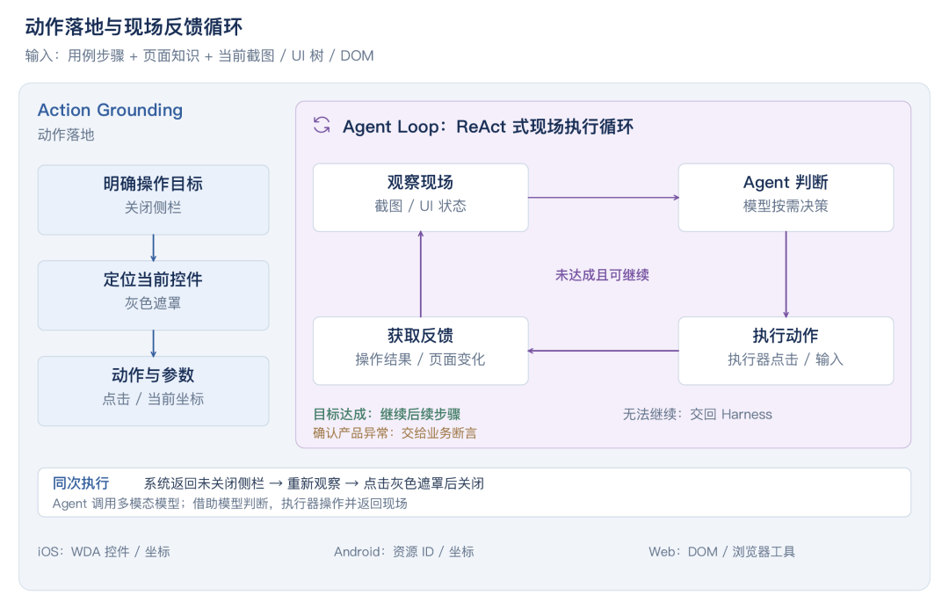Click "iOS：WDA 控件 / 坐标" footer text
The height and width of the screenshot is (595, 949).
[104, 551]
